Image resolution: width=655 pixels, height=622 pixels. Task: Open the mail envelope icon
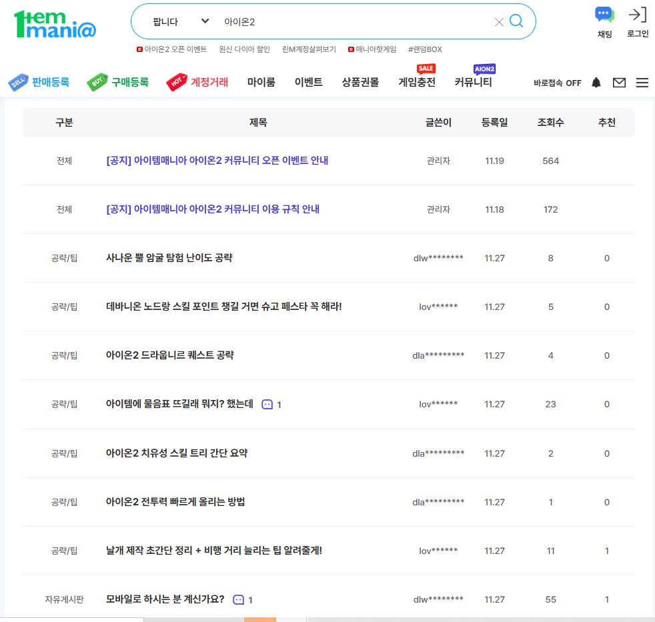pyautogui.click(x=619, y=83)
